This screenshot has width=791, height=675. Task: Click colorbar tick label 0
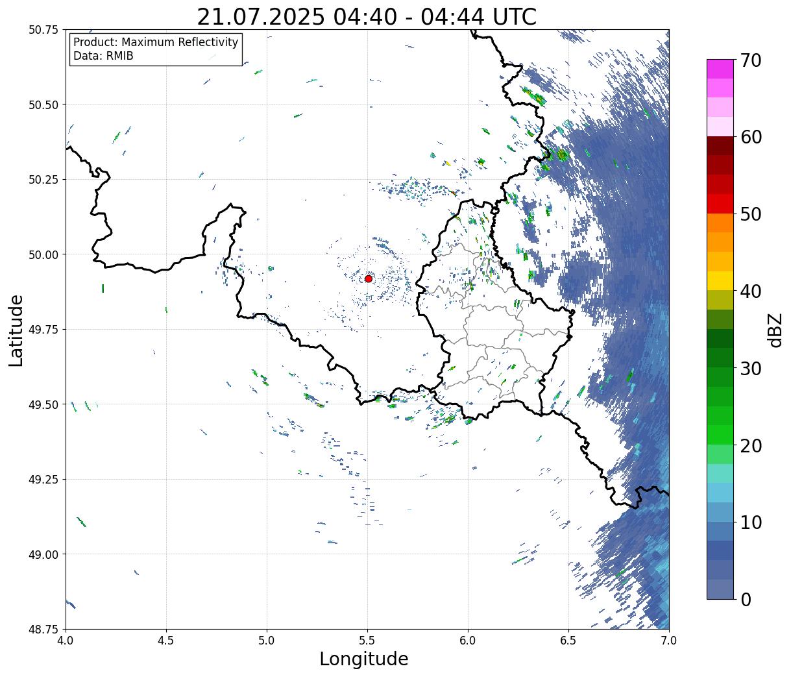(746, 599)
